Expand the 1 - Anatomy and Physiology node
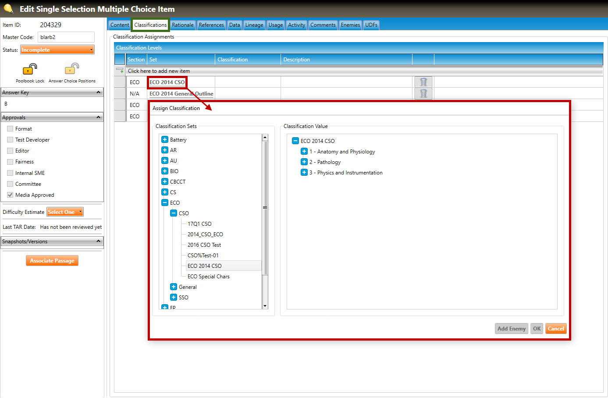 304,151
